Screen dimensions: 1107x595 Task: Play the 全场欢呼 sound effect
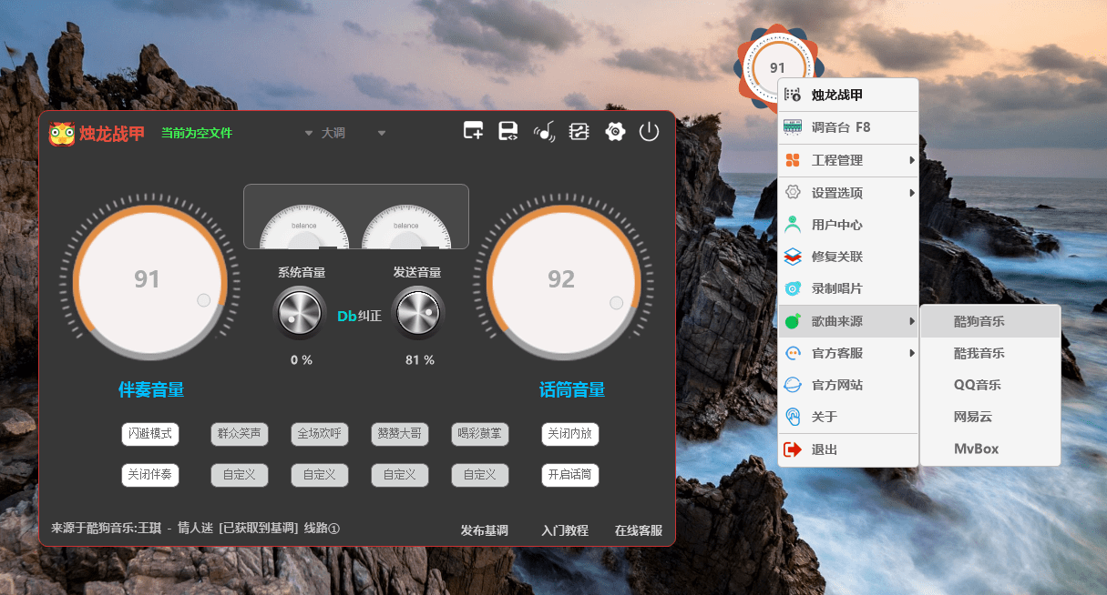point(320,434)
